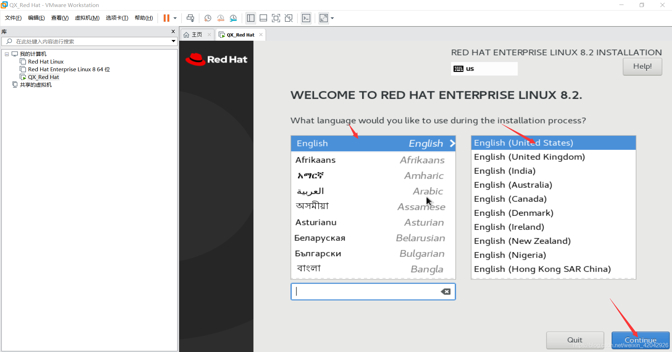Image resolution: width=672 pixels, height=352 pixels.
Task: Click Continue to proceed with installation
Action: [640, 340]
